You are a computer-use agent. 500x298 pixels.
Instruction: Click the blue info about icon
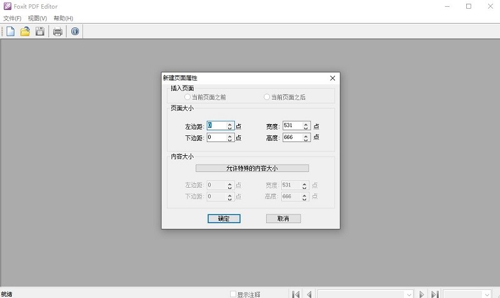[75, 31]
